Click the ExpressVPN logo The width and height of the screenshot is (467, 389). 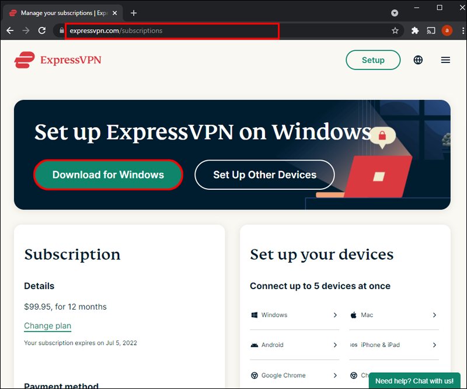coord(58,60)
